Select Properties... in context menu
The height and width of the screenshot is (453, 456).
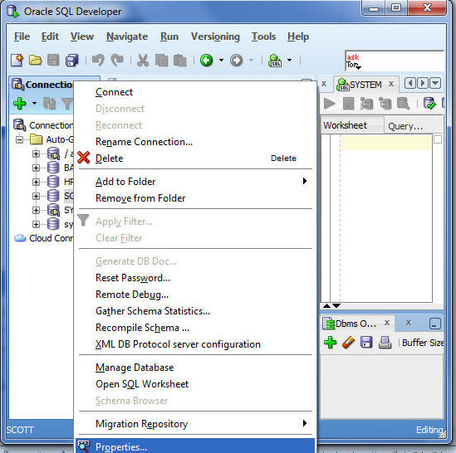(195, 446)
